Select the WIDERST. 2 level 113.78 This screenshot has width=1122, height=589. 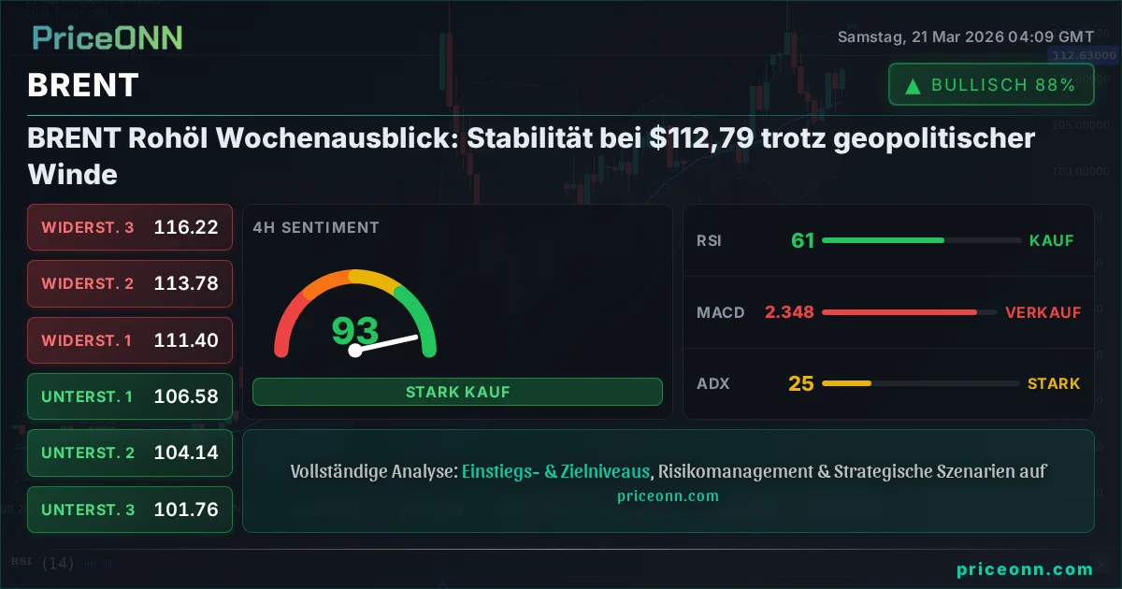click(130, 283)
